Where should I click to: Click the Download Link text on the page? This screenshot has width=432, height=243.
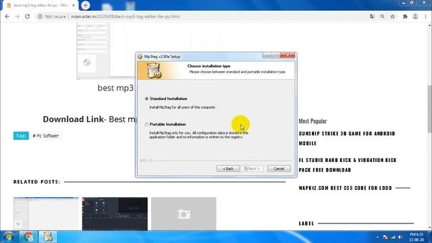click(x=74, y=119)
